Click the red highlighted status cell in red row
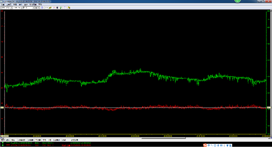This screenshot has width=272, height=147. 66,145
